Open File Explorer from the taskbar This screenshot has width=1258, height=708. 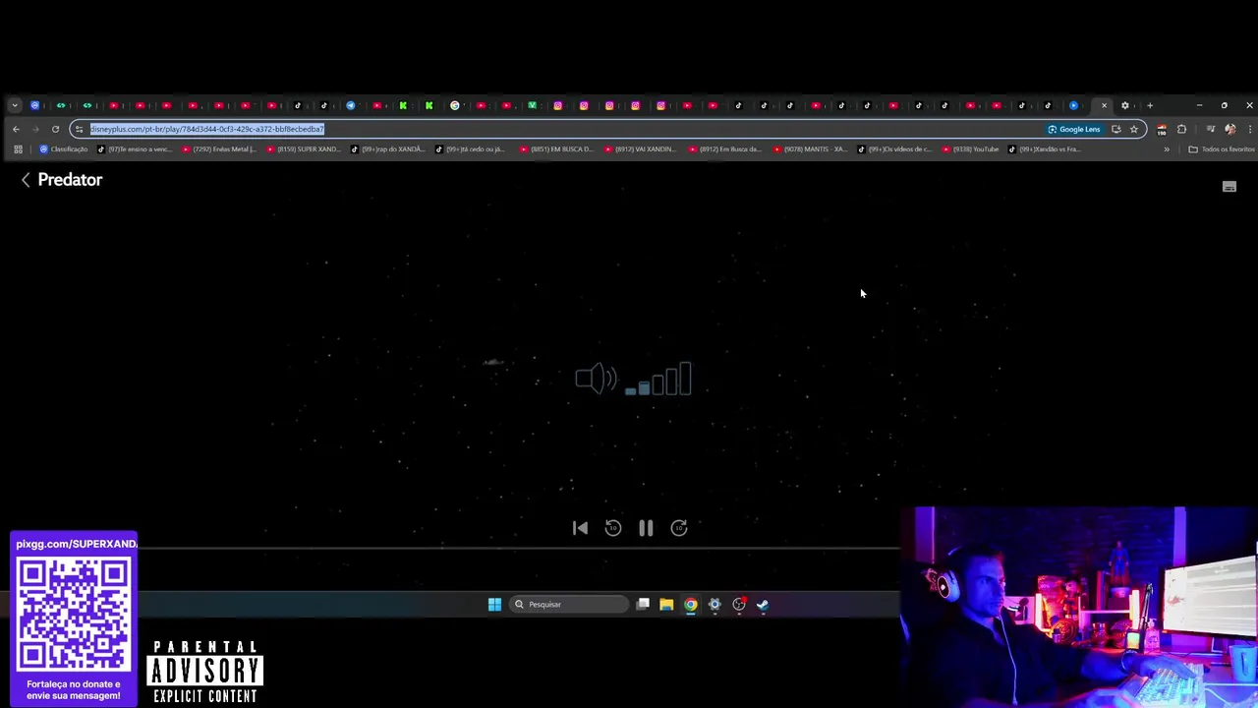(666, 604)
